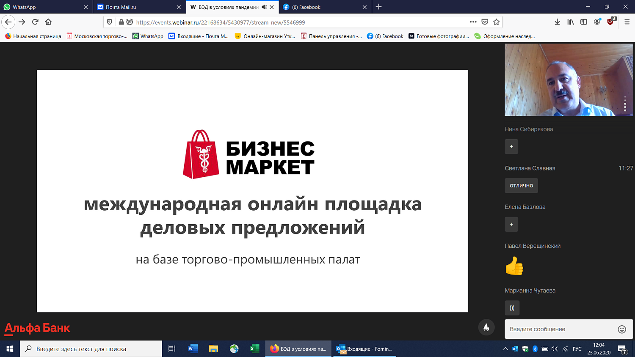Open the volume control in tray
This screenshot has height=357, width=635.
point(555,349)
